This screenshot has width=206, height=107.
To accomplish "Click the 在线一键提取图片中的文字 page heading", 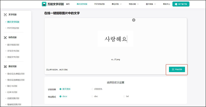I will 62,13.
